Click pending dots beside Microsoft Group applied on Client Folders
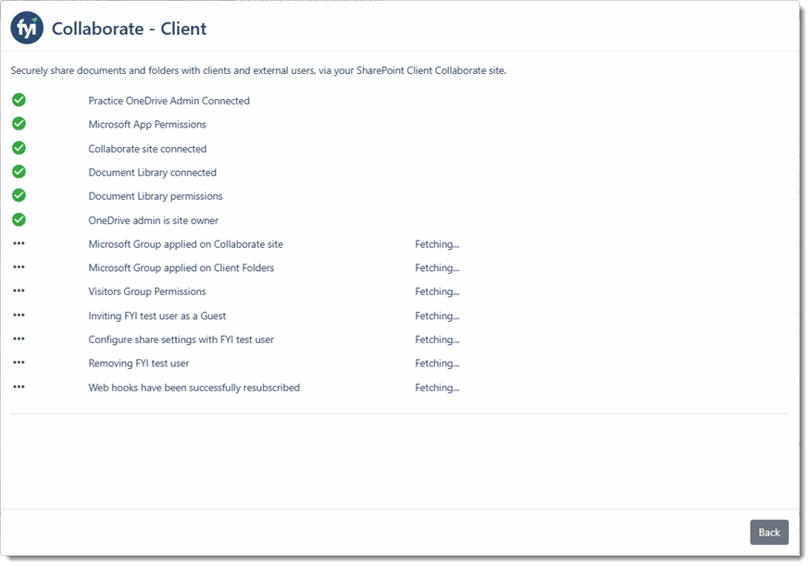The height and width of the screenshot is (567, 811). pyautogui.click(x=19, y=267)
